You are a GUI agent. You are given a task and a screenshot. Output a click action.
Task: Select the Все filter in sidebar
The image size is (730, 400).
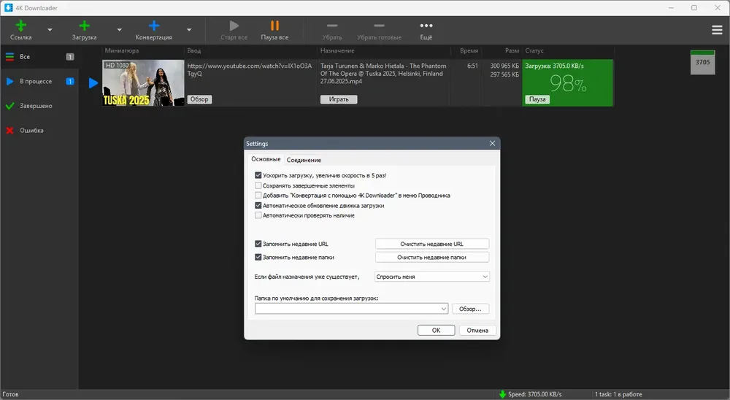tap(39, 57)
